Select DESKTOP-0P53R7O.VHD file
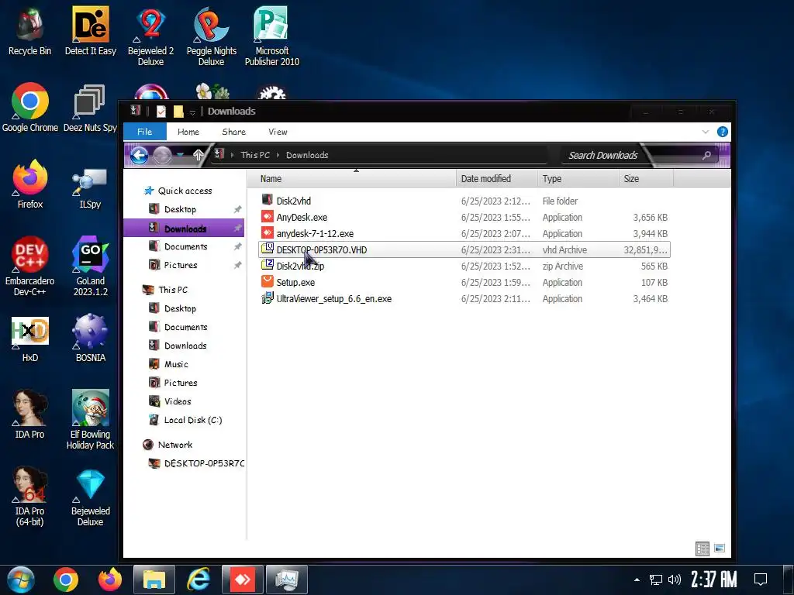 (464, 250)
